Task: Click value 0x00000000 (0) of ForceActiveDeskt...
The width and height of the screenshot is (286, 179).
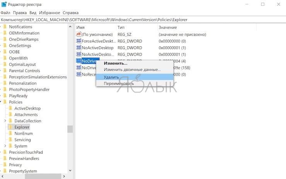Action: click(x=172, y=41)
